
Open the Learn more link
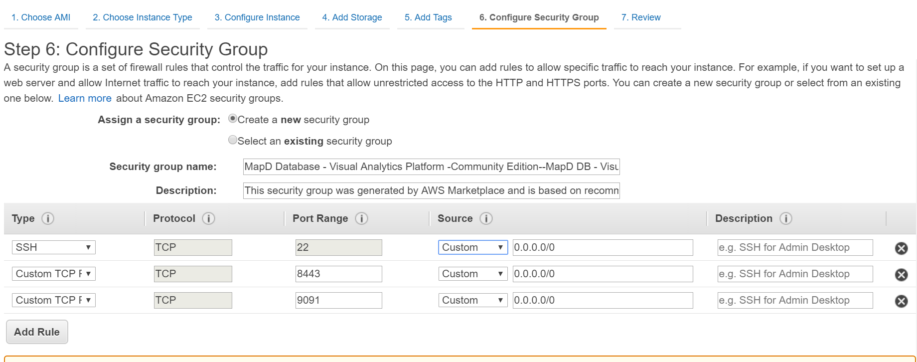click(85, 98)
